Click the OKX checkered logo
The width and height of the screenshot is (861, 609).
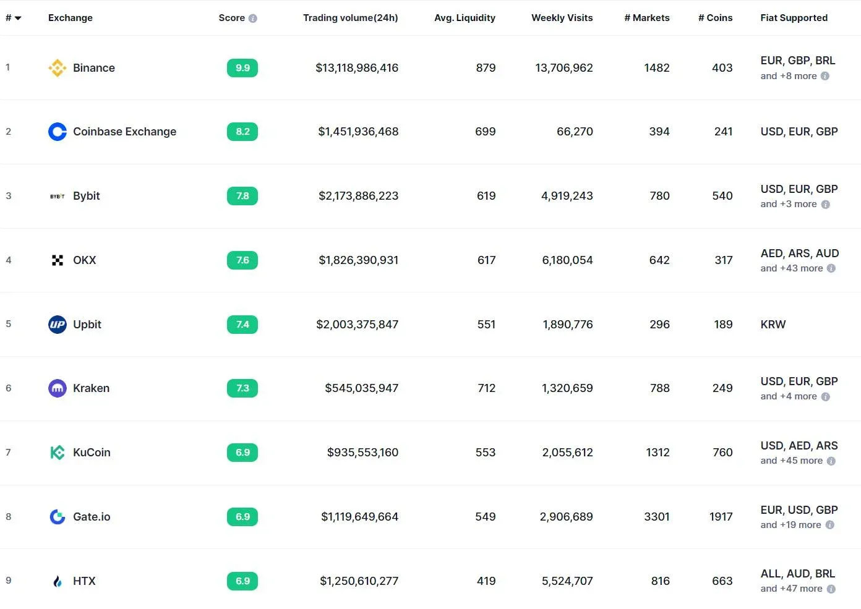(57, 260)
